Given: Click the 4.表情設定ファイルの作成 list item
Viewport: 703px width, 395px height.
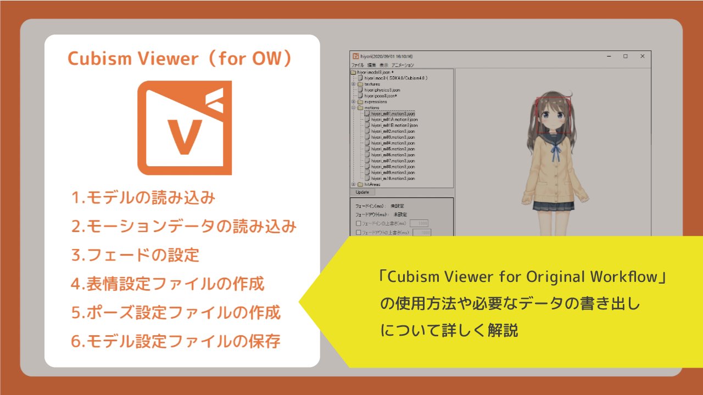Looking at the screenshot, I should (168, 284).
